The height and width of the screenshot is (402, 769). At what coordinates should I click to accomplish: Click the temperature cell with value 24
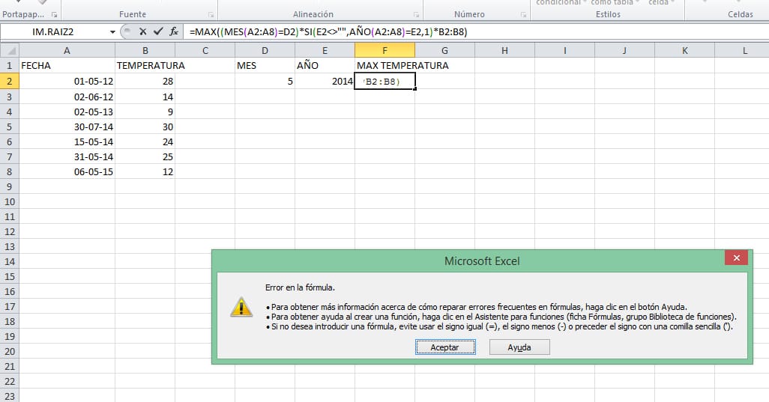[145, 142]
